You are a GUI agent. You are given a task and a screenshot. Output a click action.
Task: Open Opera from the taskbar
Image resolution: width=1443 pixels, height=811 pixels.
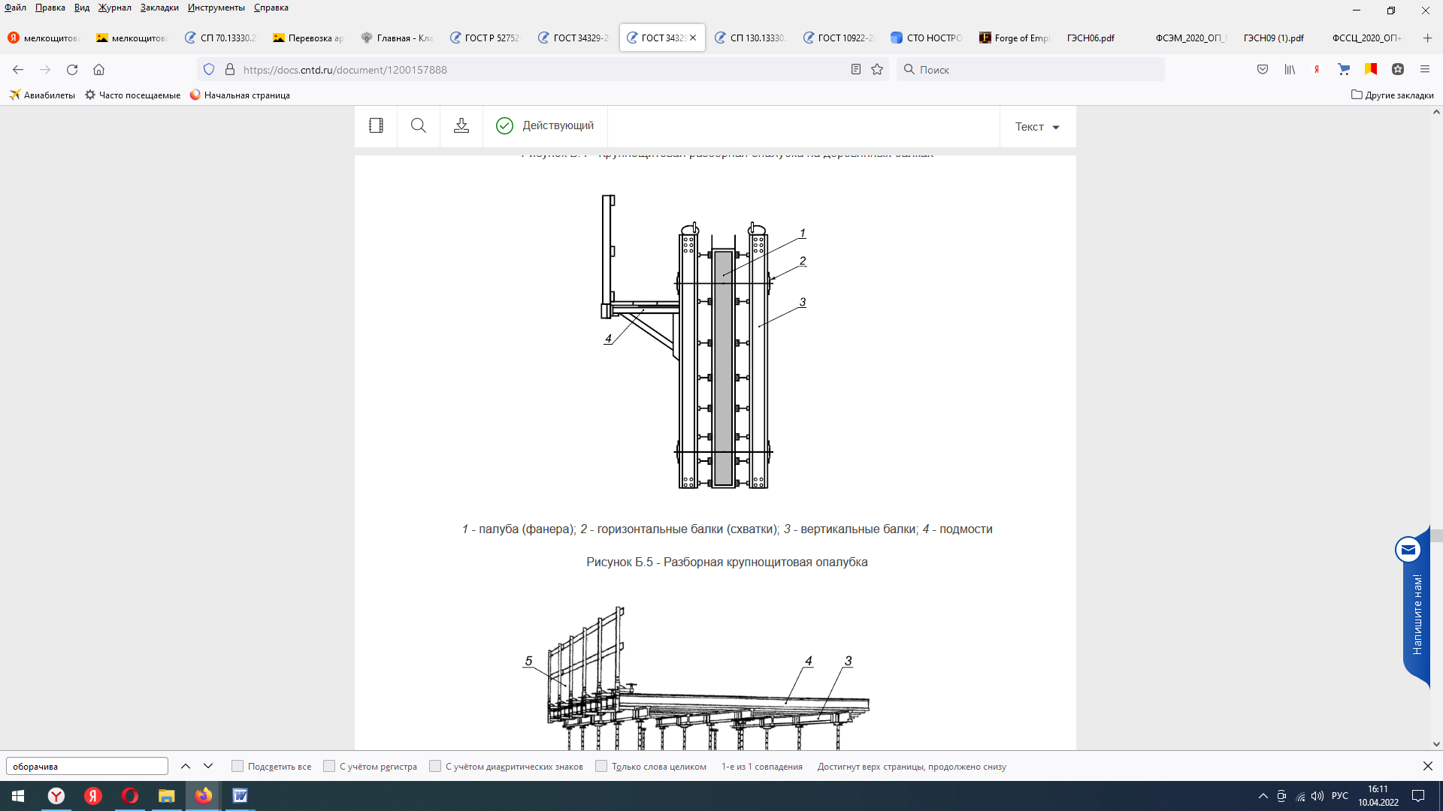(x=130, y=796)
